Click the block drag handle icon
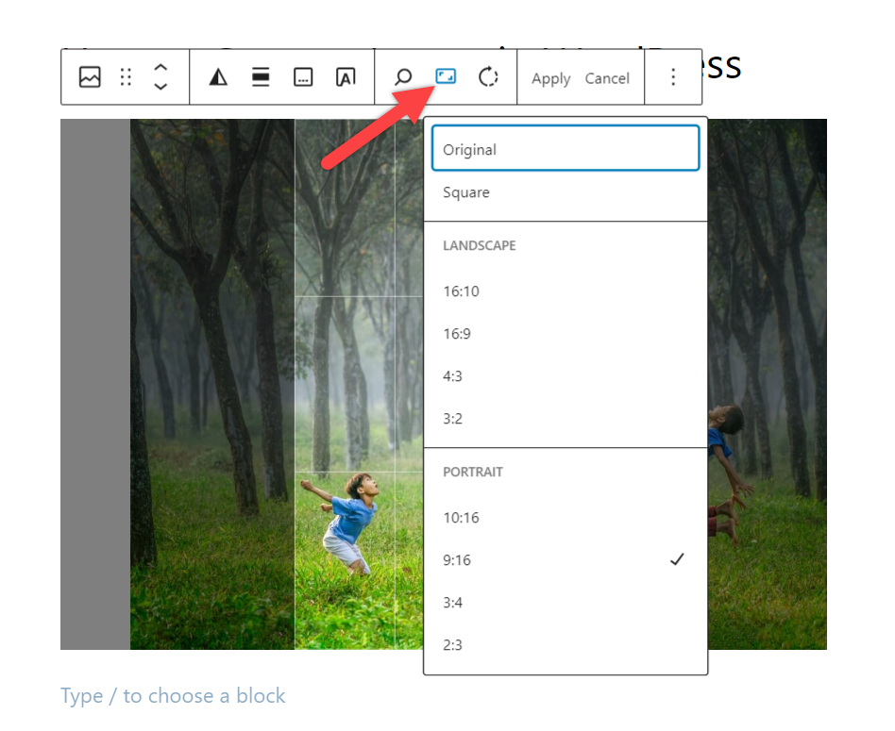The height and width of the screenshot is (731, 895). pos(126,77)
